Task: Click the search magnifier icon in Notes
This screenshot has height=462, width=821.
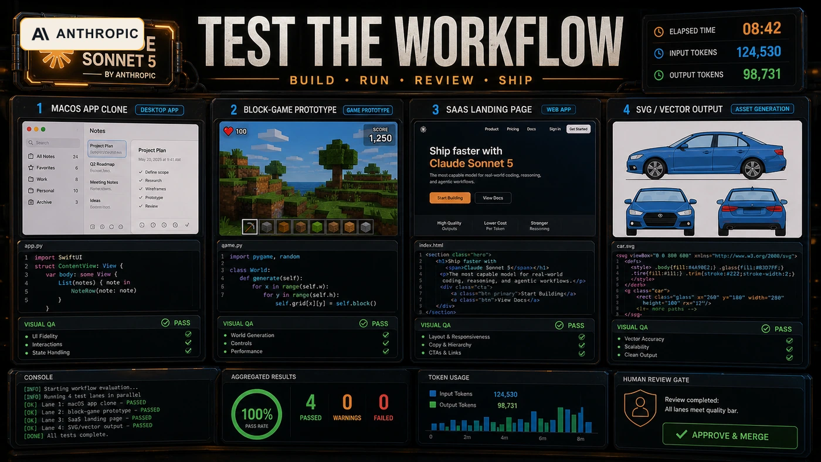Action: click(30, 142)
